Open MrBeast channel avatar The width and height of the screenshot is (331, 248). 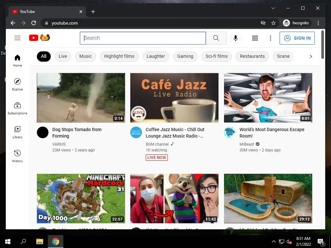pos(230,132)
